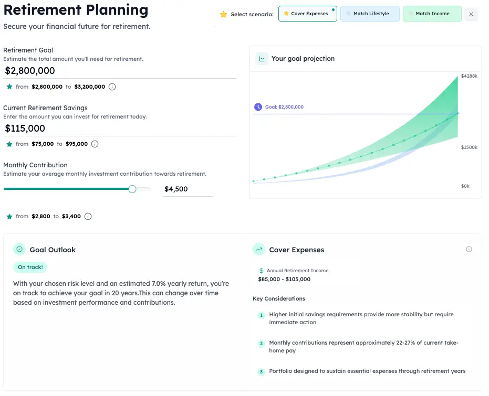
Task: Click the dollar sign Annual Retirement Income icon
Action: tap(262, 271)
